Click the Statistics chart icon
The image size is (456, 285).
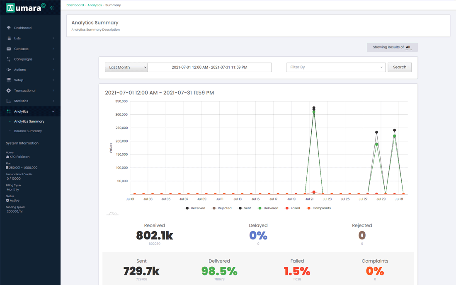[9, 101]
